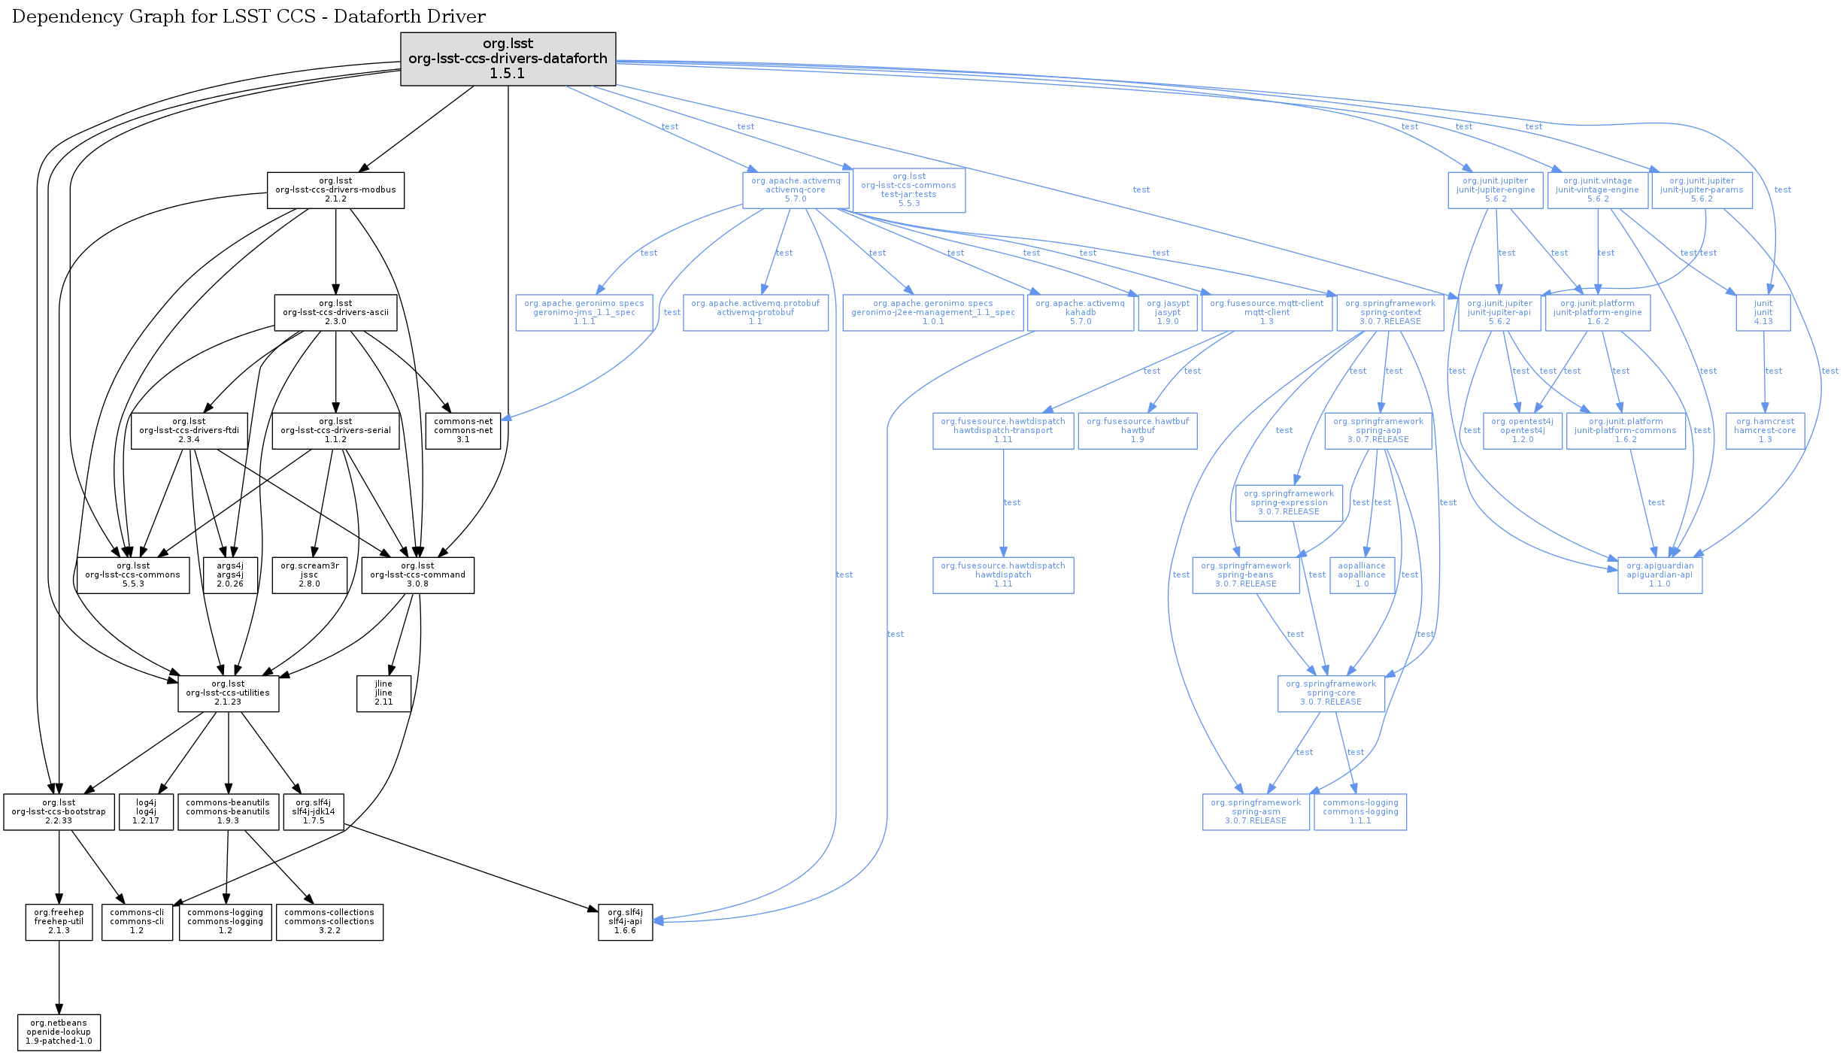Select the activemq-core 5.7.0 node
Viewport: 1843px width, 1055px height.
[796, 190]
